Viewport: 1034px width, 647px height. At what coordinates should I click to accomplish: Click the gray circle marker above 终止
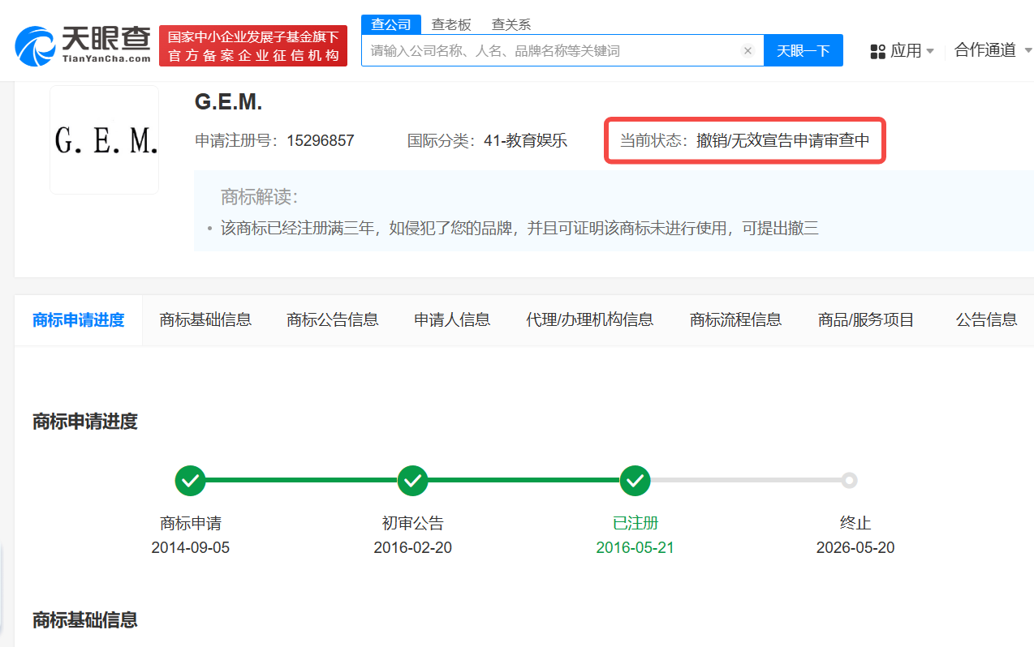[x=849, y=480]
